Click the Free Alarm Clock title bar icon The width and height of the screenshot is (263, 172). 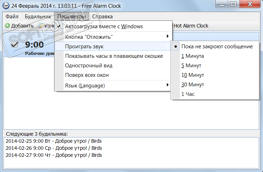[x=6, y=6]
